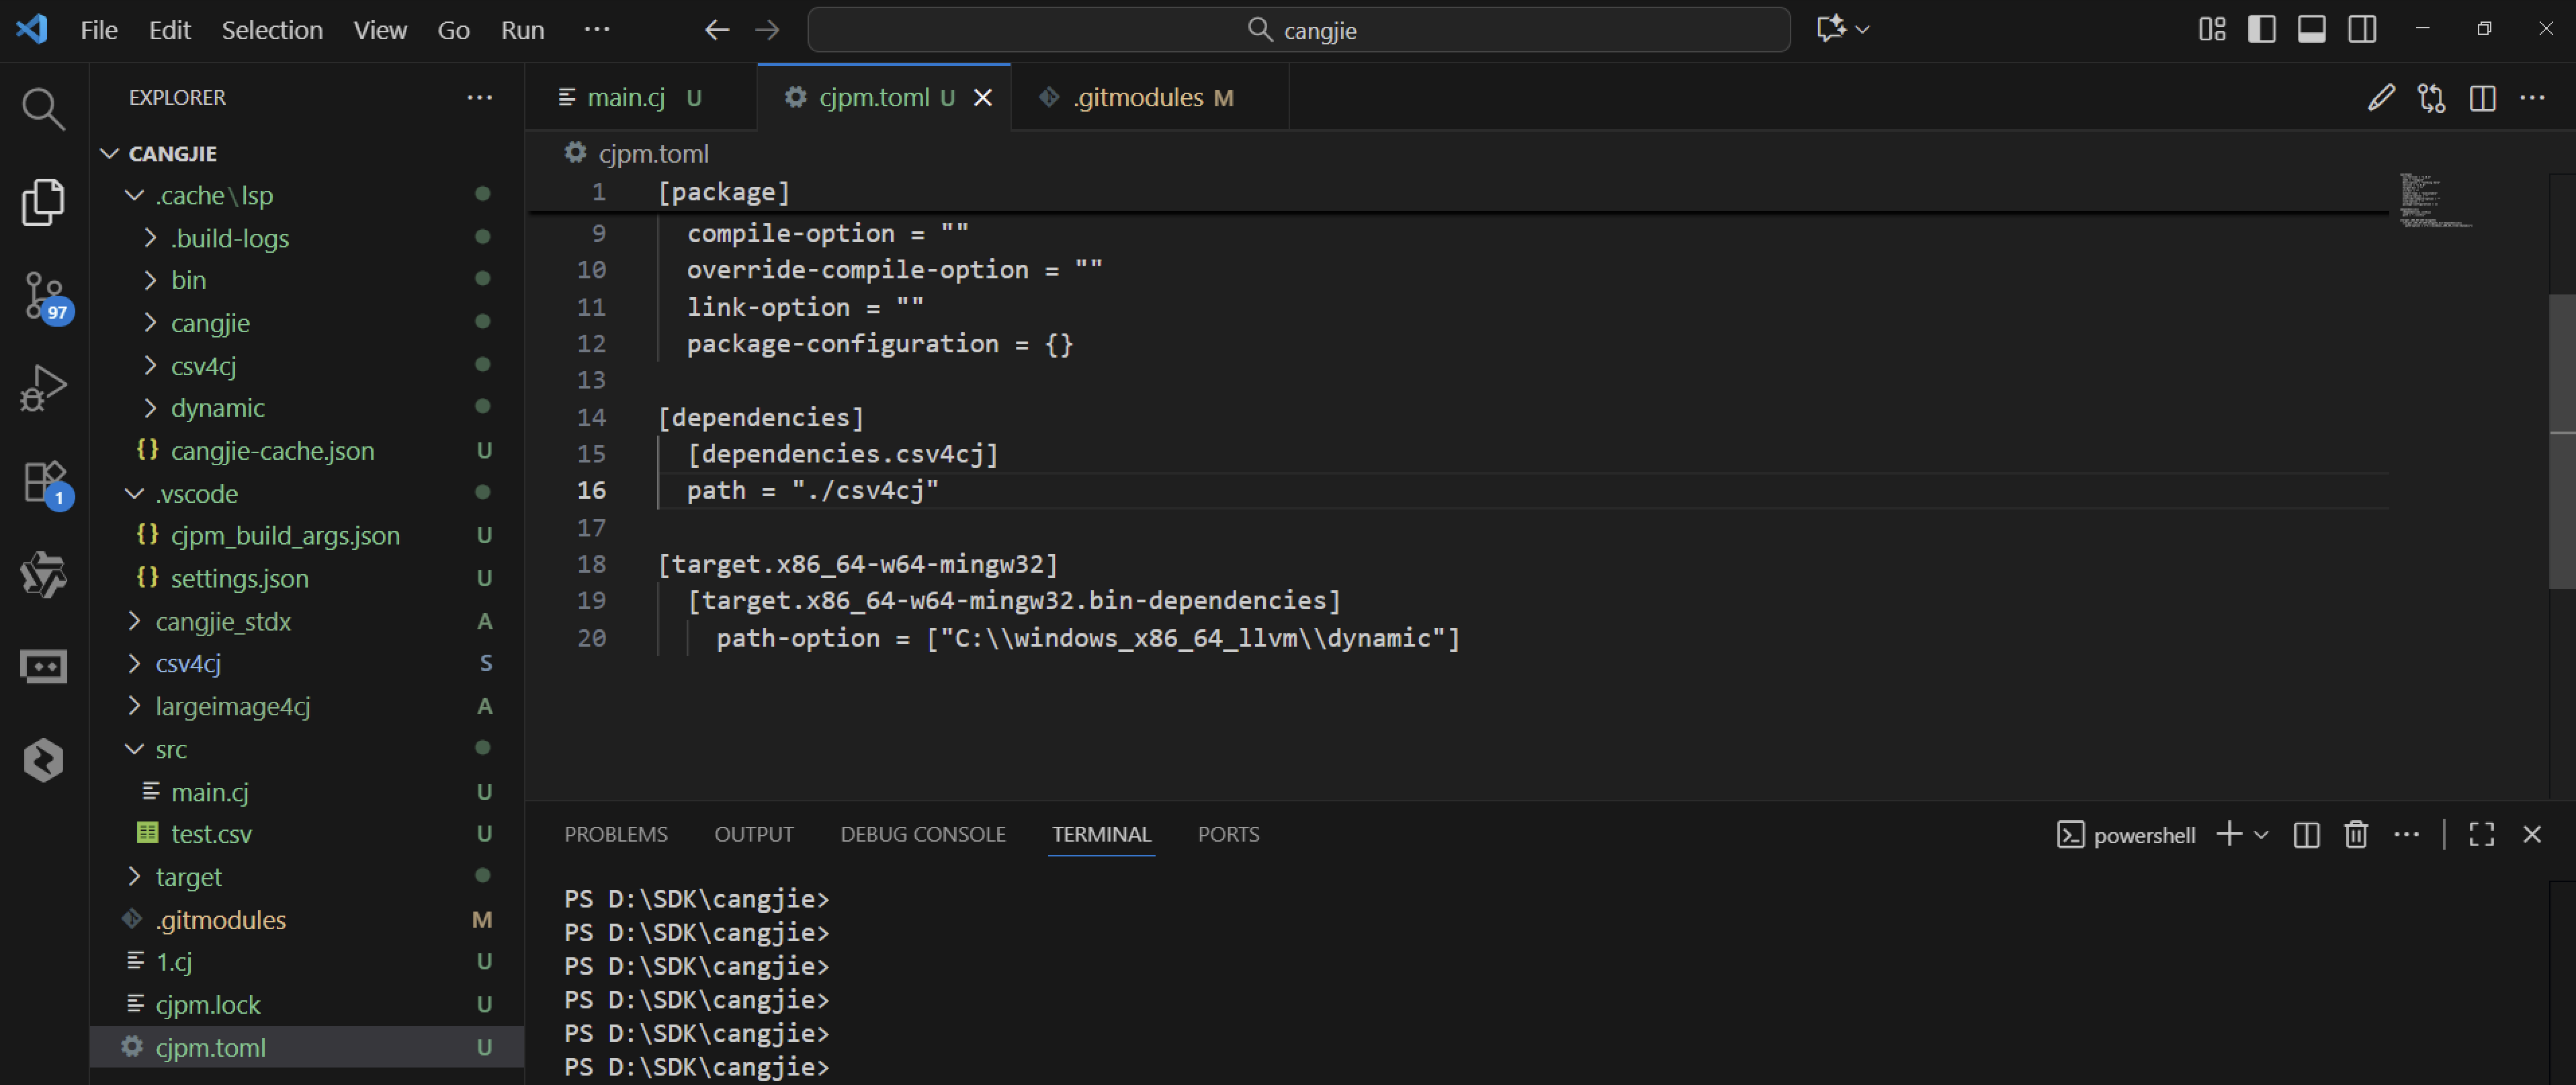Open new terminal launch profile dropdown
Image resolution: width=2576 pixels, height=1085 pixels.
pos(2261,834)
